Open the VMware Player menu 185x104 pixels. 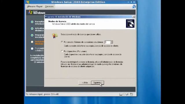coord(35,6)
